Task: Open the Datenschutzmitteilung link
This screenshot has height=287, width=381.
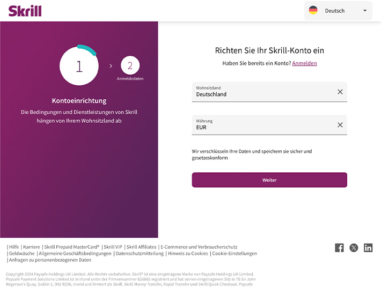Action: [140, 254]
